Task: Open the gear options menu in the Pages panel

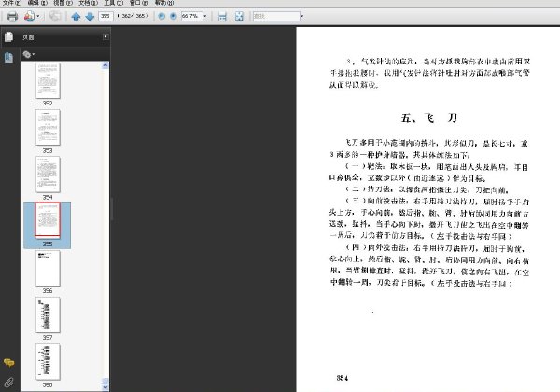Action: click(x=29, y=54)
